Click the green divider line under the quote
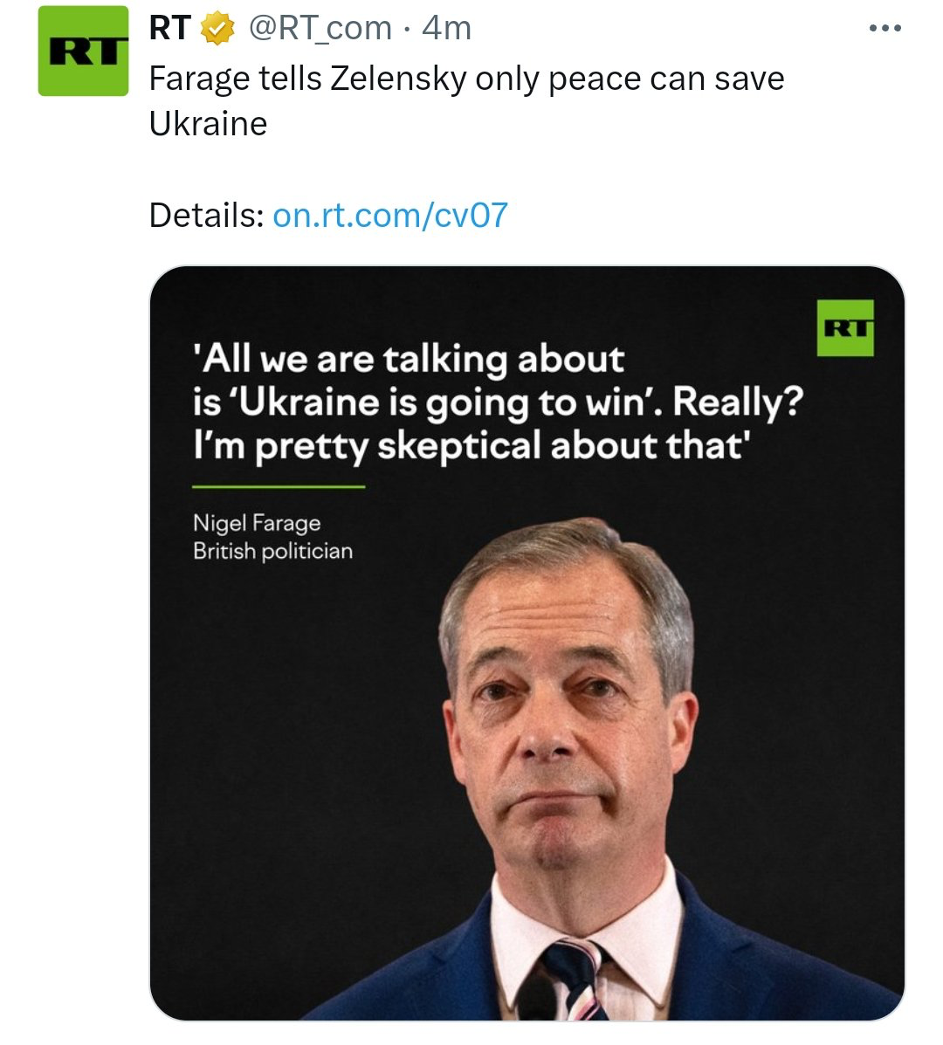This screenshot has height=1045, width=943. [279, 486]
